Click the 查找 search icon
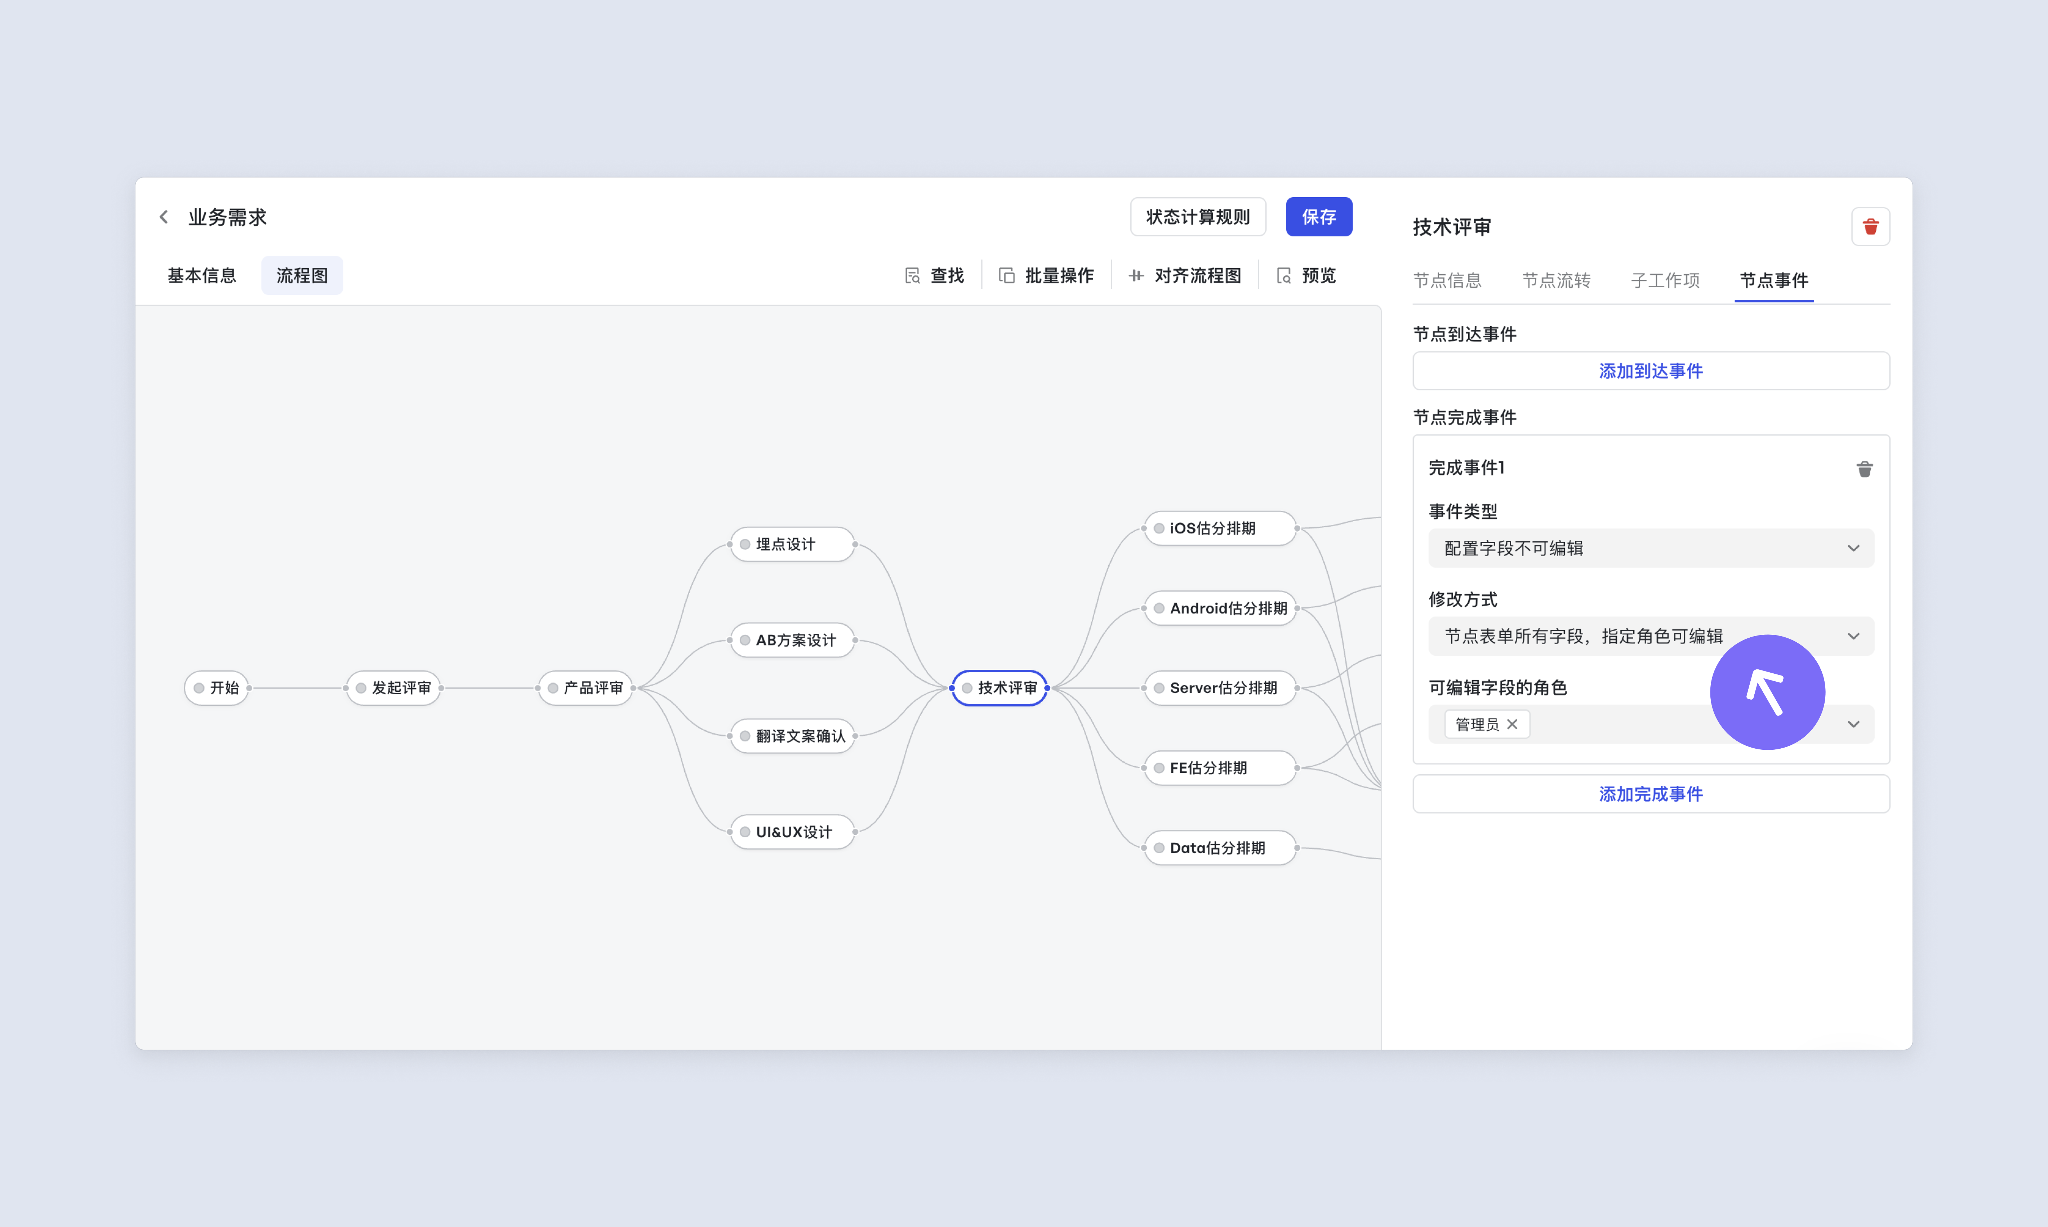This screenshot has height=1227, width=2048. click(912, 275)
